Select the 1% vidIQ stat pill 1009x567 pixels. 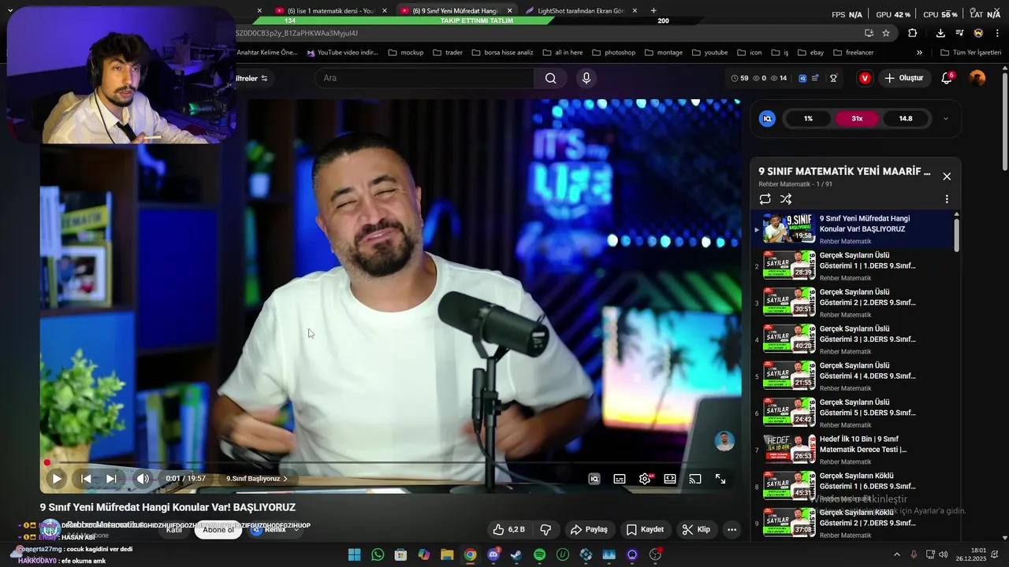tap(808, 119)
